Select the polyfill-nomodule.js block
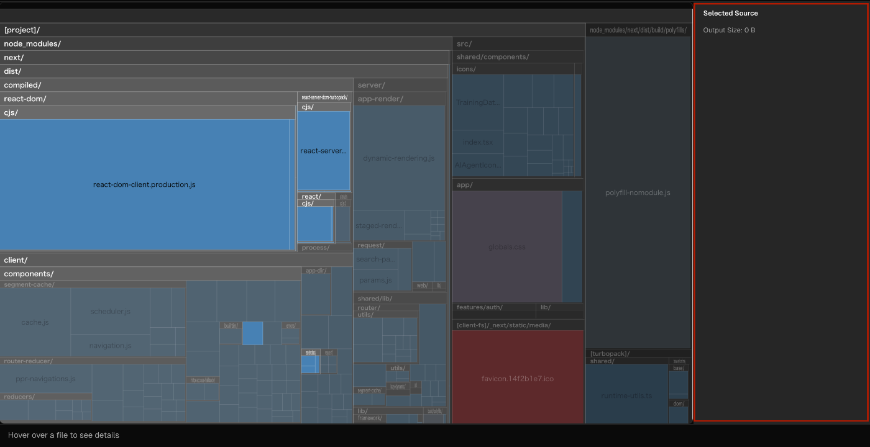This screenshot has width=870, height=447. (x=638, y=192)
